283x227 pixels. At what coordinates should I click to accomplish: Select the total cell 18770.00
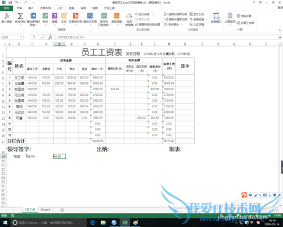coord(169,141)
